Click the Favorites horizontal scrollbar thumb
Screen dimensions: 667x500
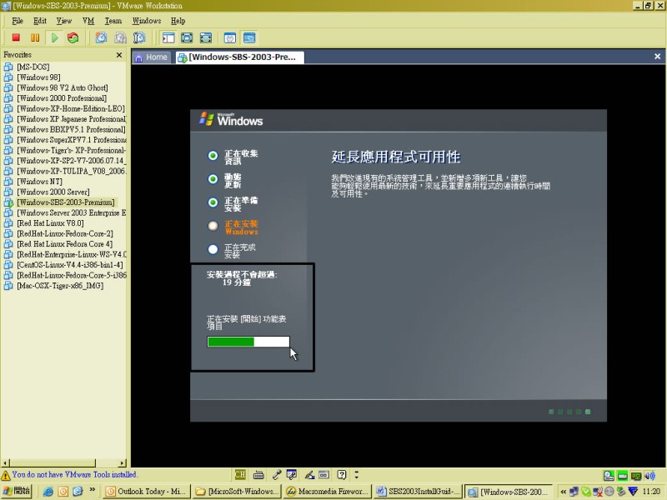pos(53,463)
